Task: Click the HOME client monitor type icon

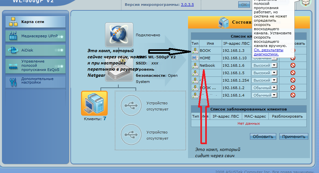Action: [x=195, y=58]
